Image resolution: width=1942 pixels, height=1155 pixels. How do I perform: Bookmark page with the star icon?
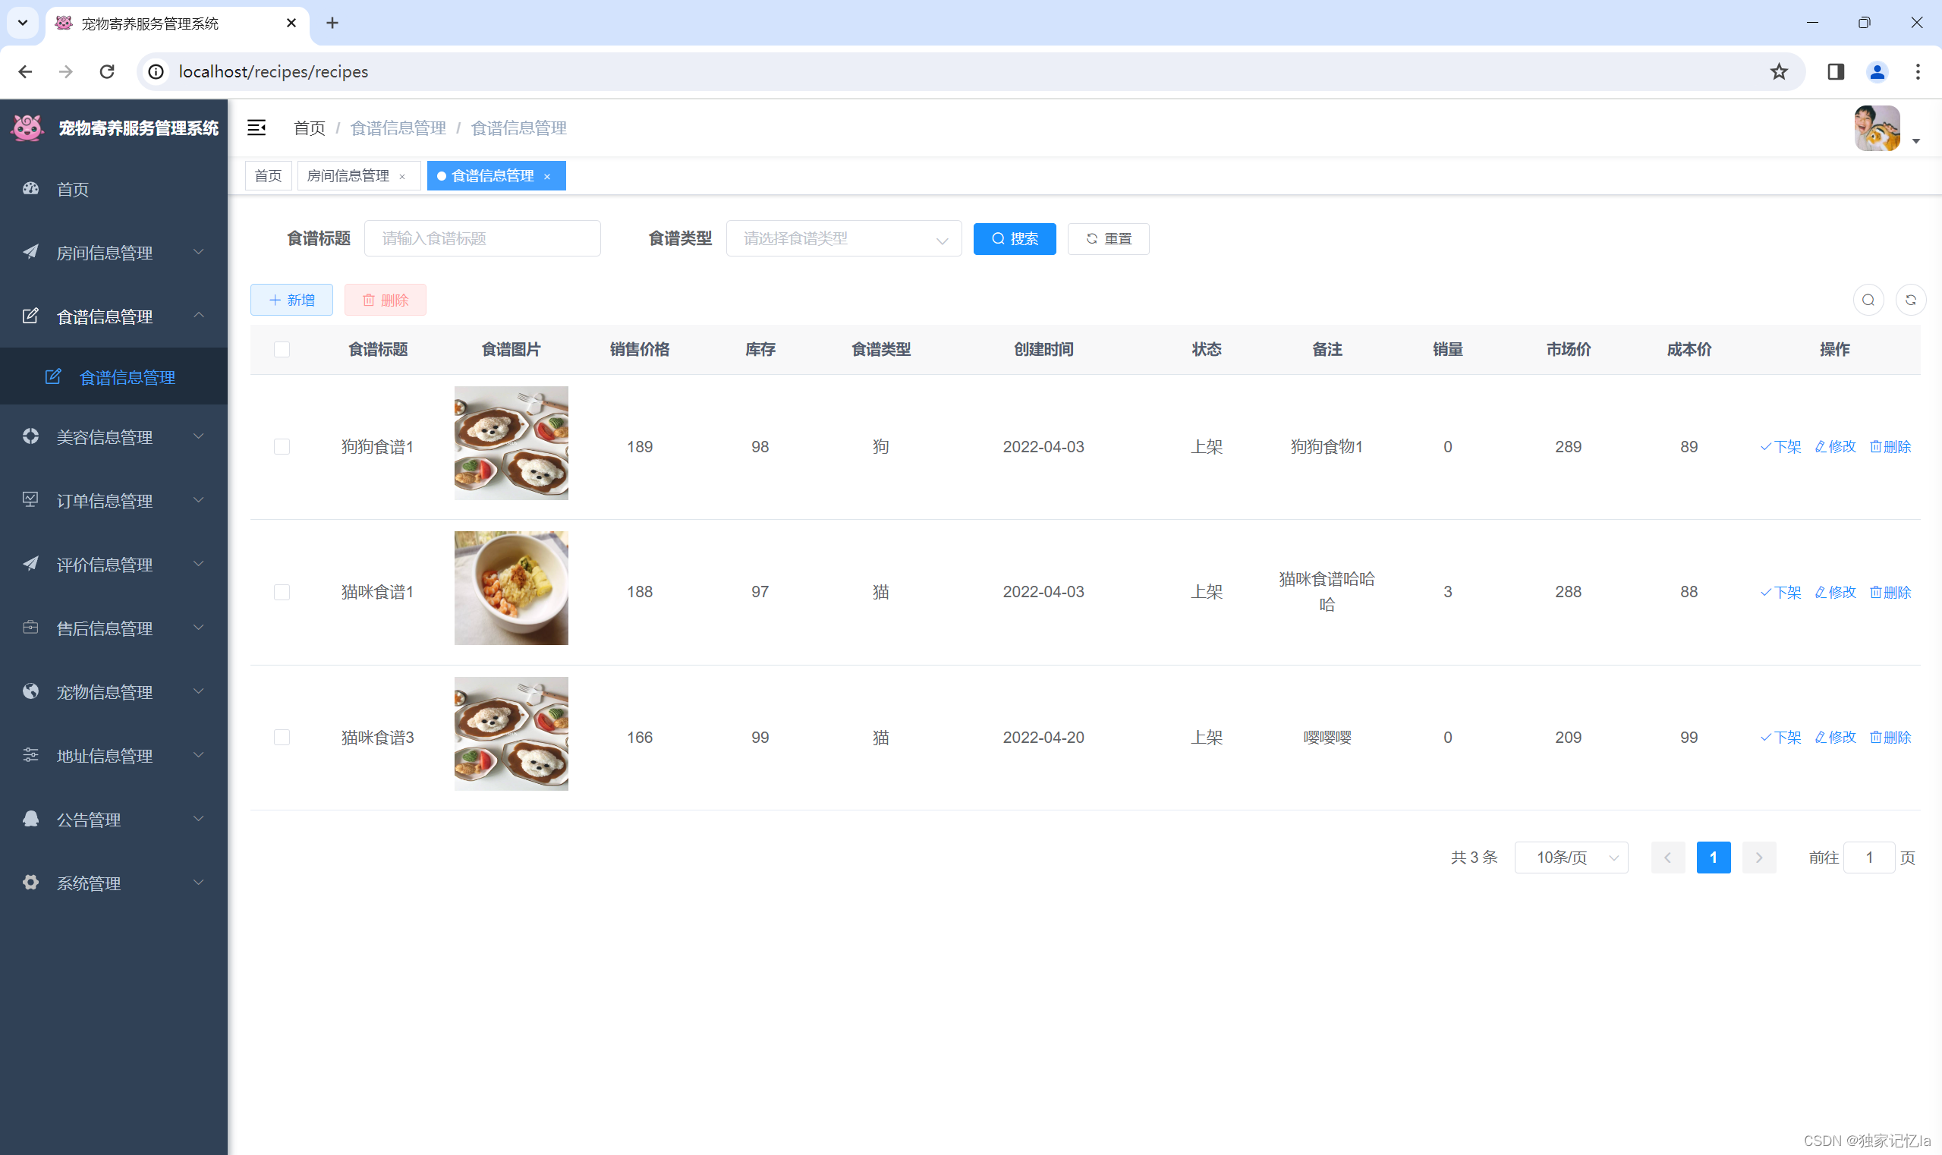[x=1779, y=71]
